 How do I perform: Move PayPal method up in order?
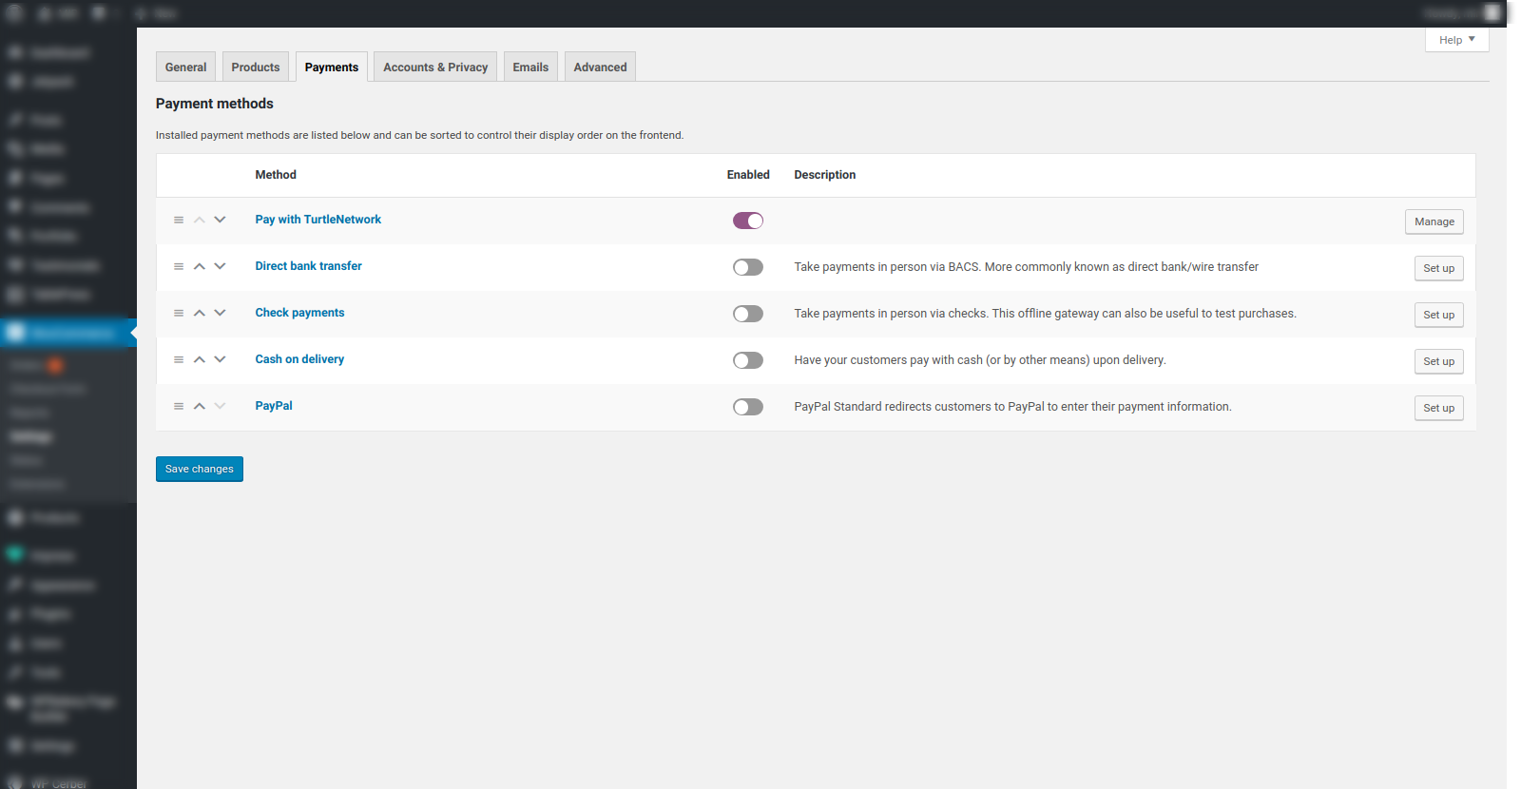click(x=200, y=407)
